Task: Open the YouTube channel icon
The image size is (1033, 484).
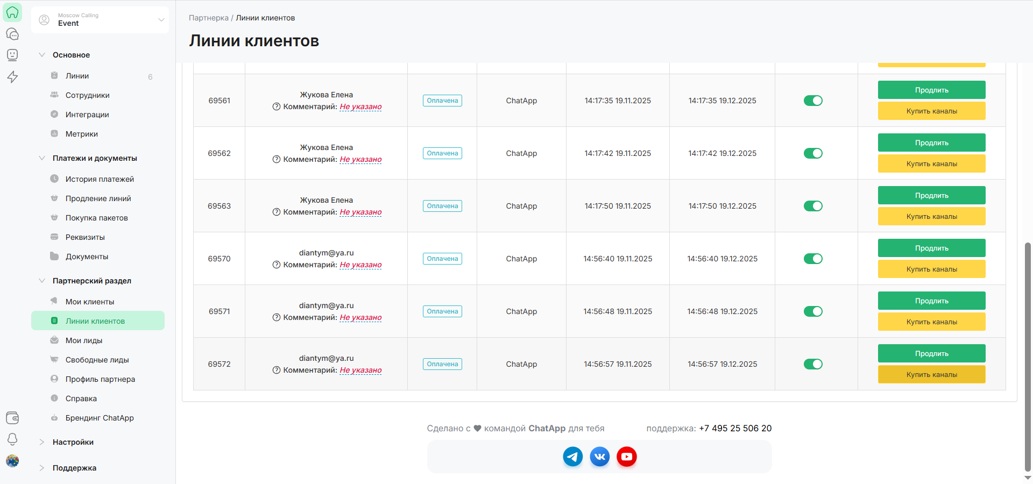Action: (626, 457)
